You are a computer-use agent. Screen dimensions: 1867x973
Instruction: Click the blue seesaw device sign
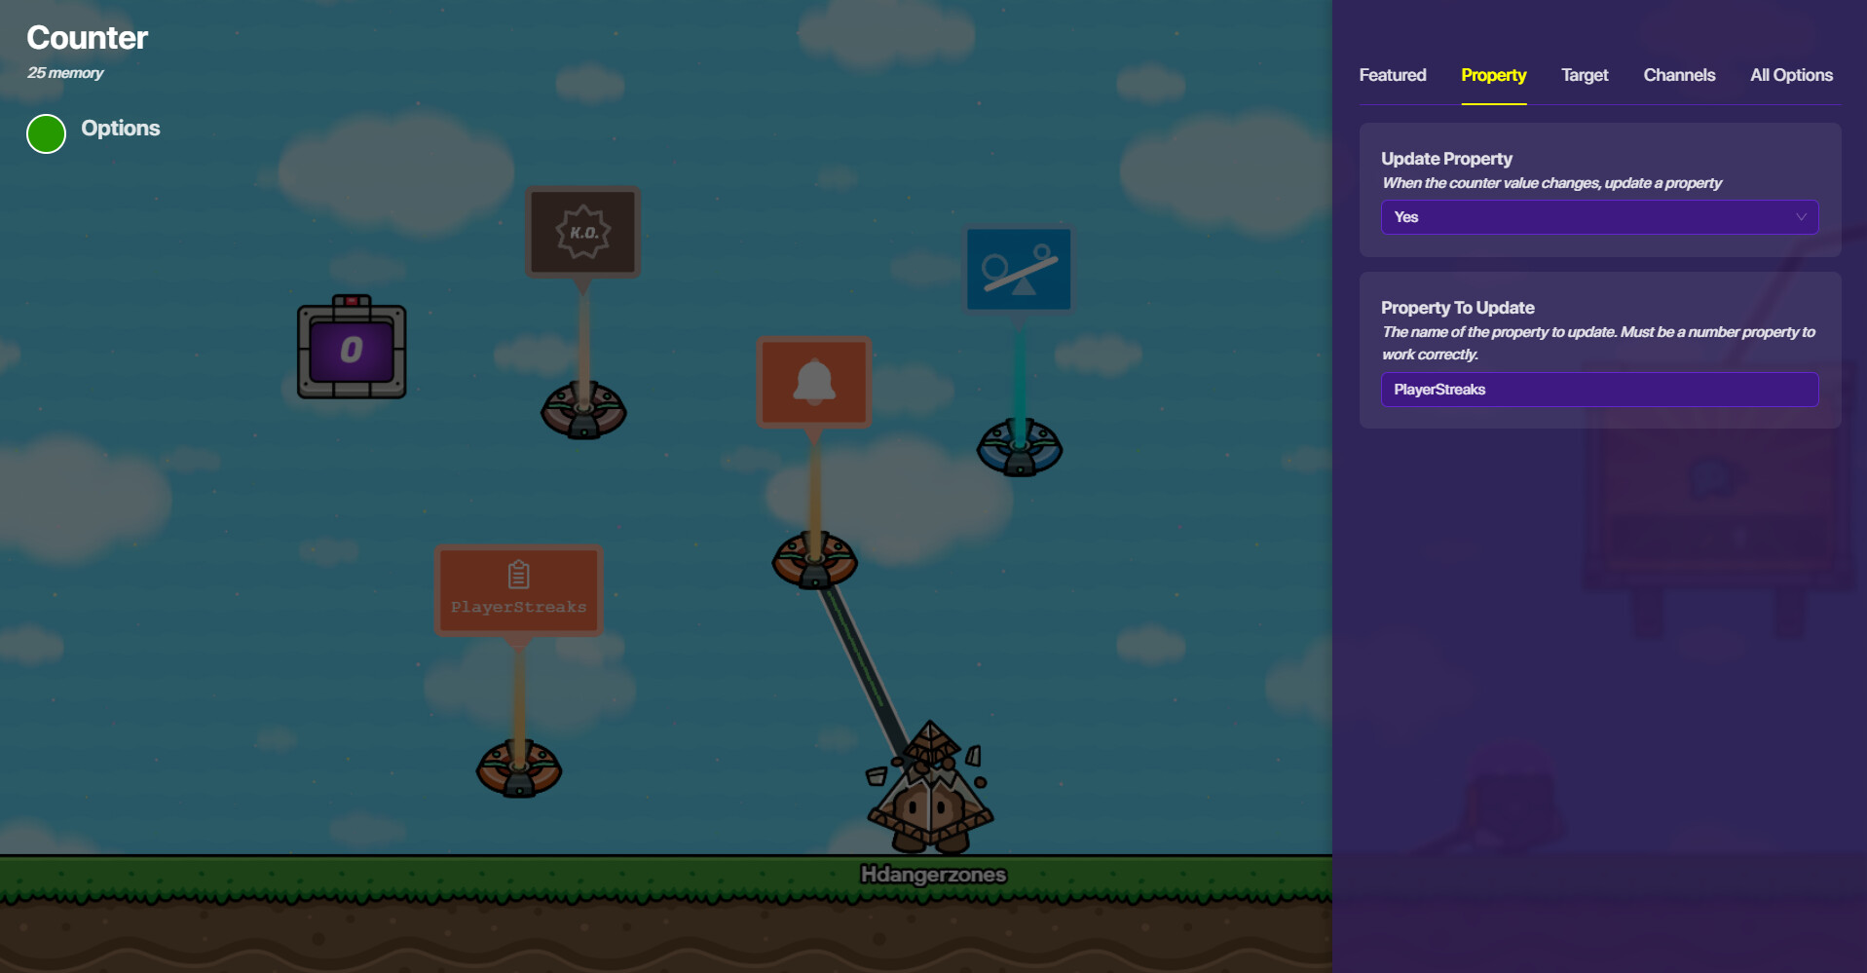pos(1019,270)
